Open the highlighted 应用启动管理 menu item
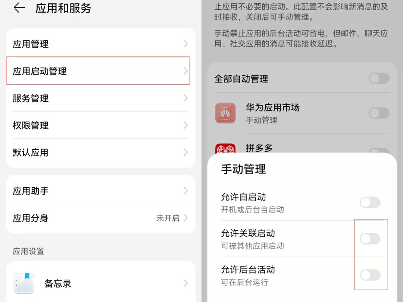 pos(98,70)
